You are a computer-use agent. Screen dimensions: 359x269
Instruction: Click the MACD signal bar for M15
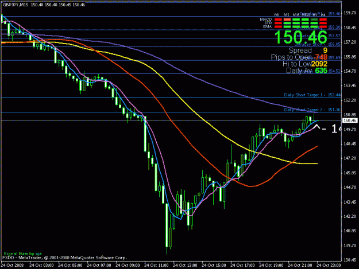(x=296, y=20)
